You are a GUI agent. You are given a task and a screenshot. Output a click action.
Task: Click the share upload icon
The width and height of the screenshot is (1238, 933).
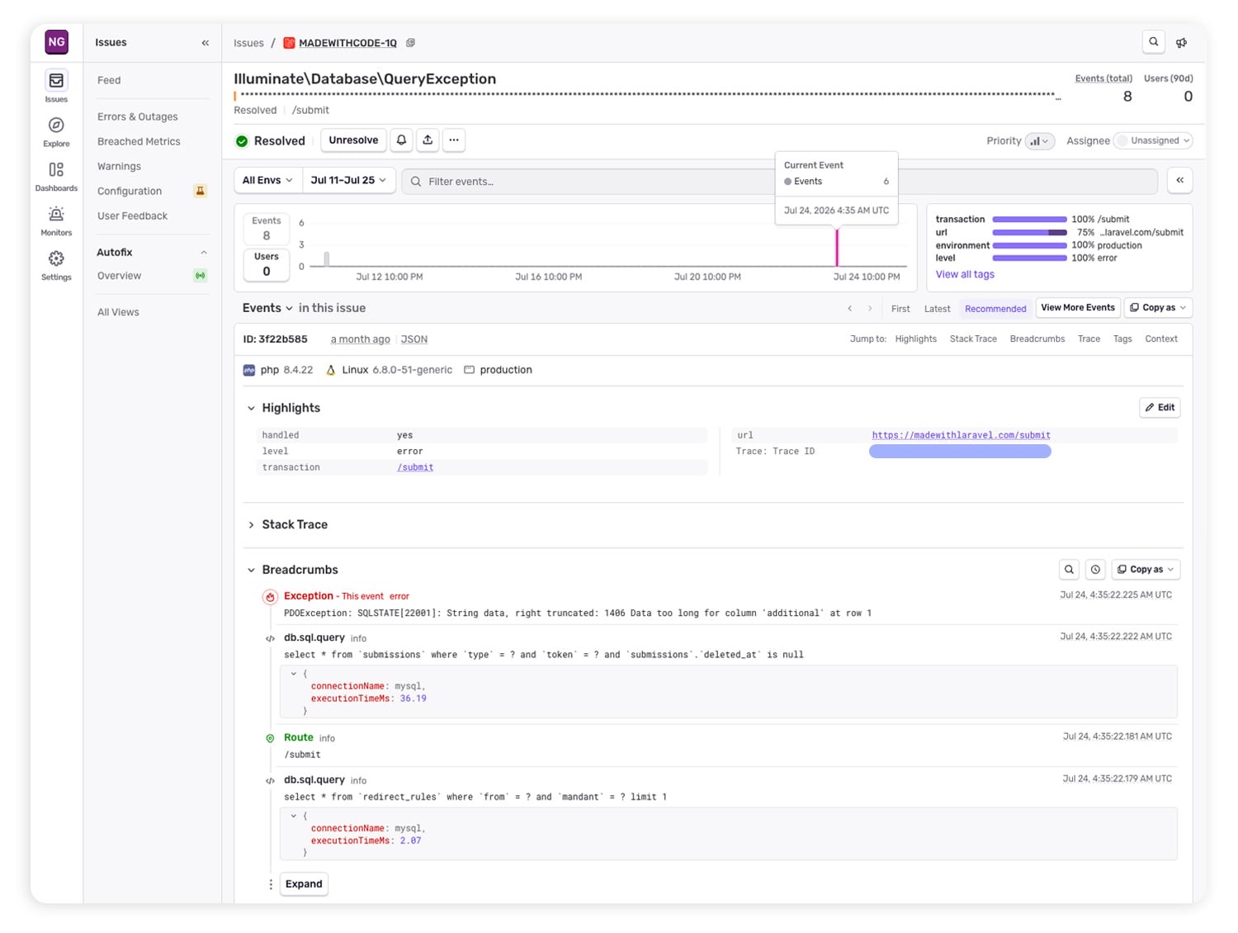pos(428,140)
